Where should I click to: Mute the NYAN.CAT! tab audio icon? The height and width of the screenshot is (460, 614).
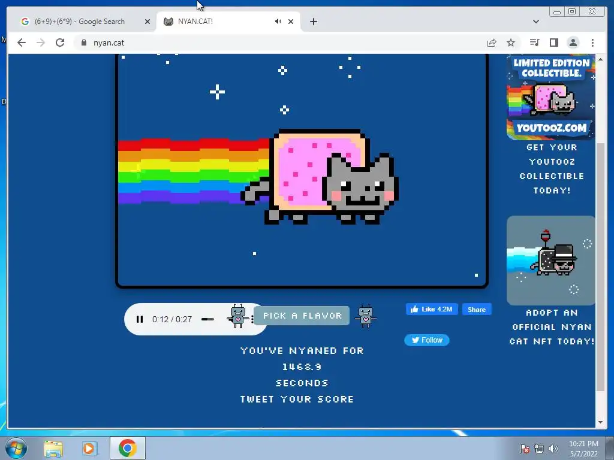click(278, 22)
